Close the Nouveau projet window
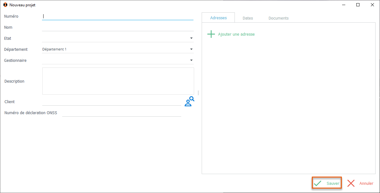 (x=372, y=5)
